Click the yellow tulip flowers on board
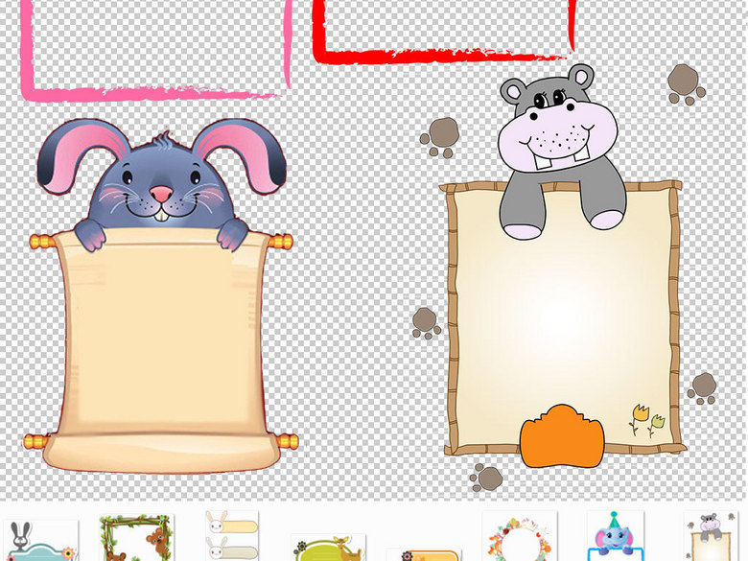 click(645, 419)
